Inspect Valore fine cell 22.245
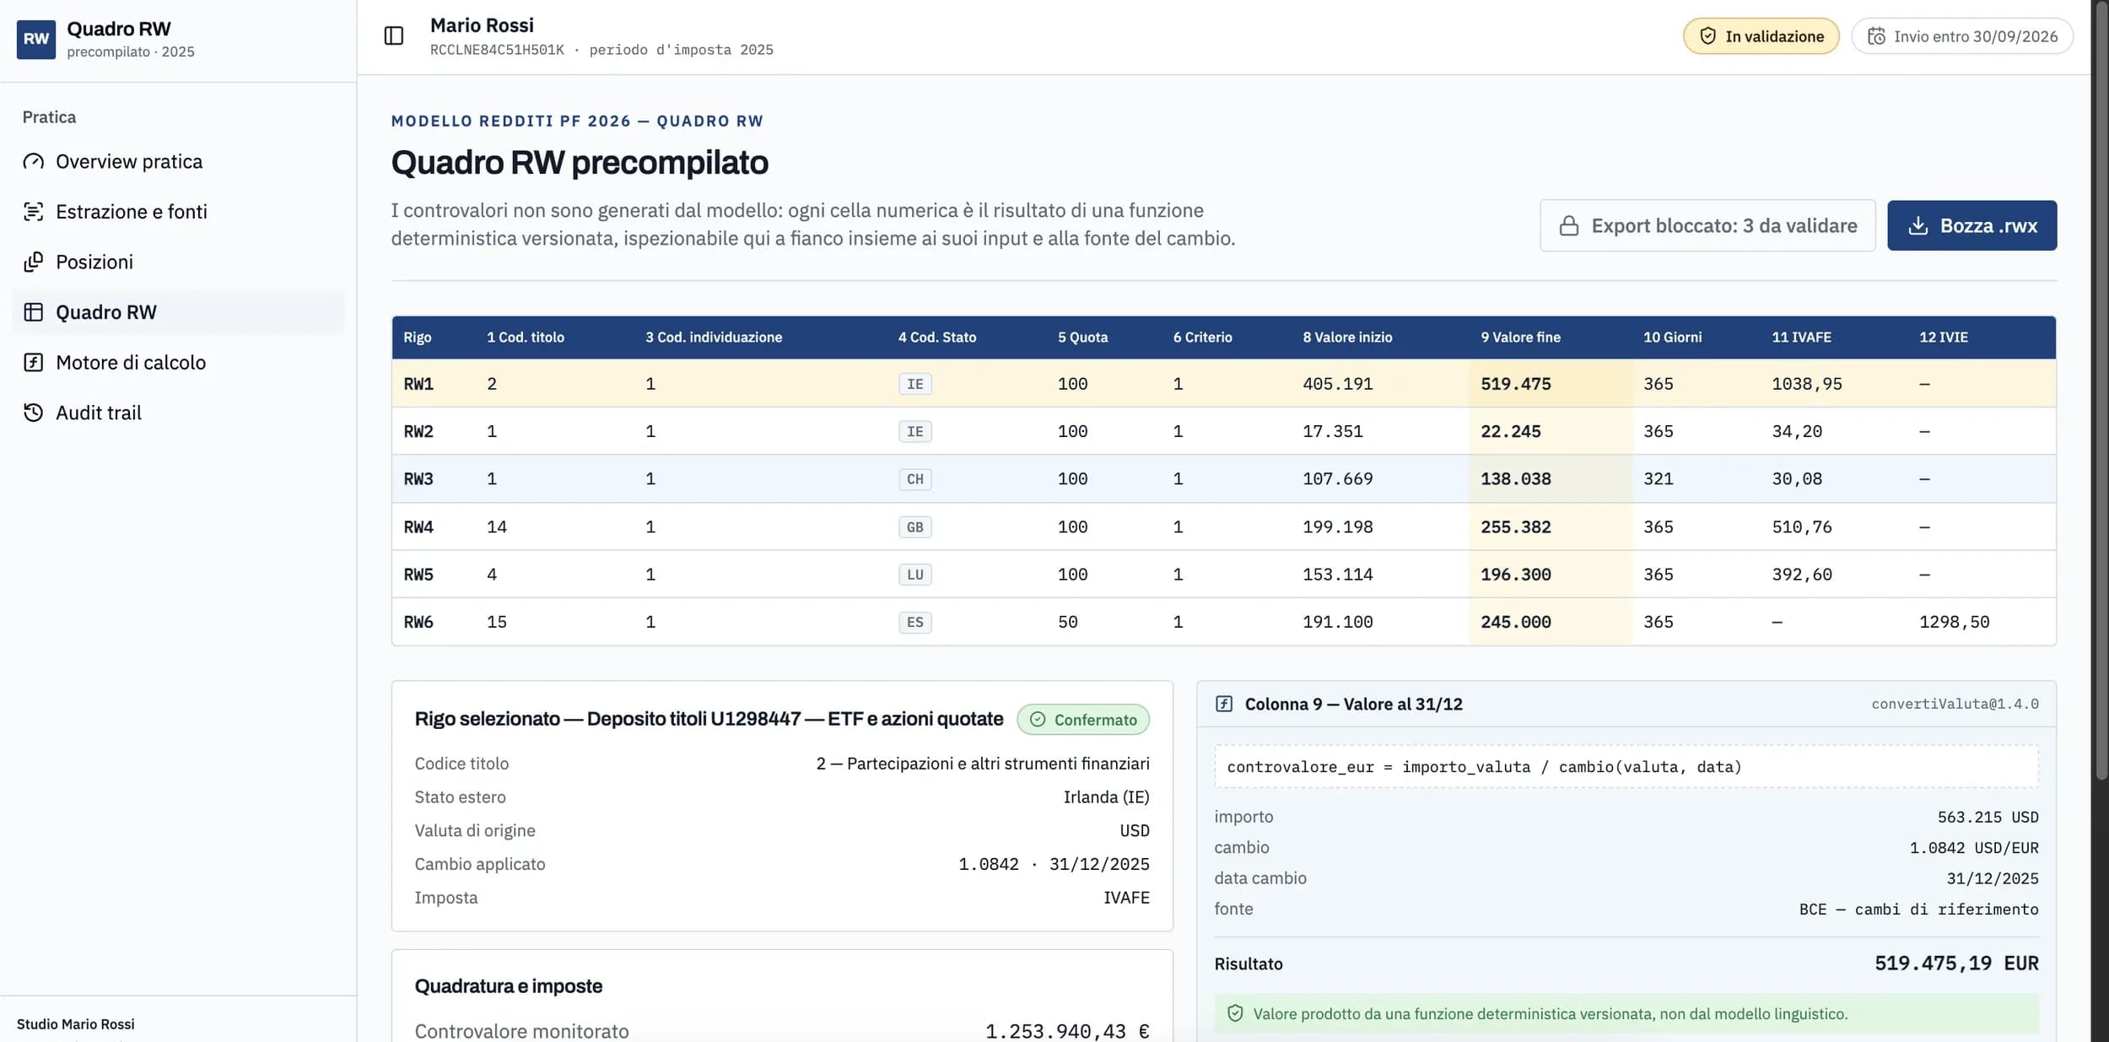The width and height of the screenshot is (2109, 1042). pyautogui.click(x=1551, y=431)
